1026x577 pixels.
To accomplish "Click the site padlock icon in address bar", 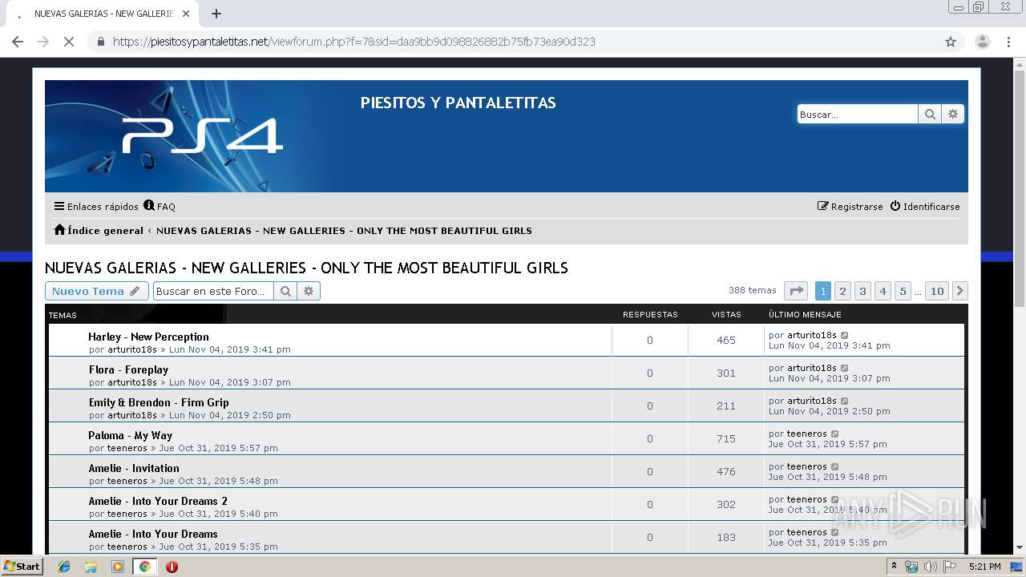I will click(101, 42).
